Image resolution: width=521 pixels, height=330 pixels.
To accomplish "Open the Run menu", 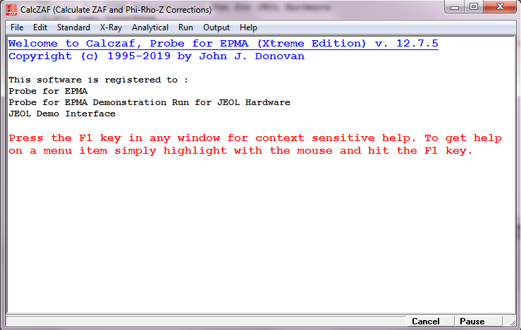I will (x=186, y=28).
